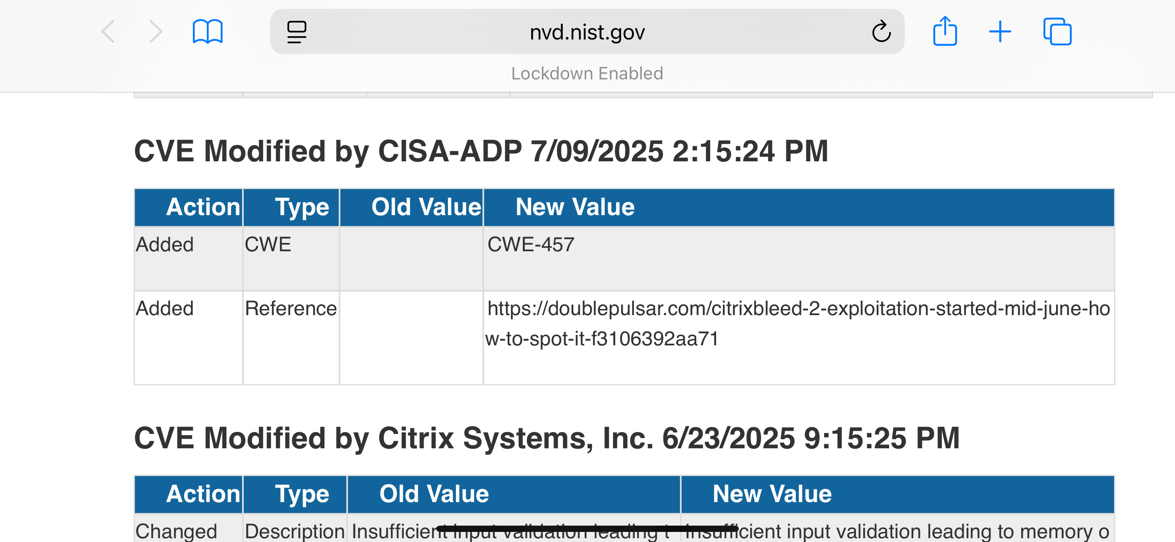Tap the Share icon
This screenshot has width=1175, height=542.
(945, 31)
